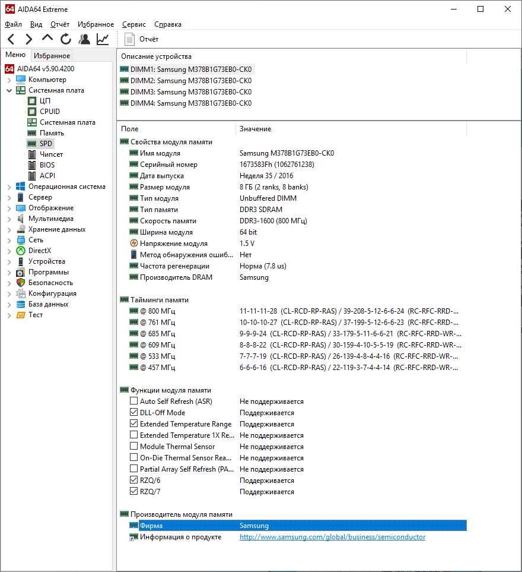Click the Отчёт report toolbar button
The height and width of the screenshot is (572, 522).
click(x=141, y=39)
